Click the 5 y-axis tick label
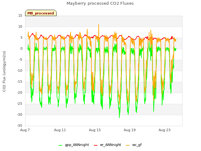The width and height of the screenshot is (201, 151). [x=21, y=37]
